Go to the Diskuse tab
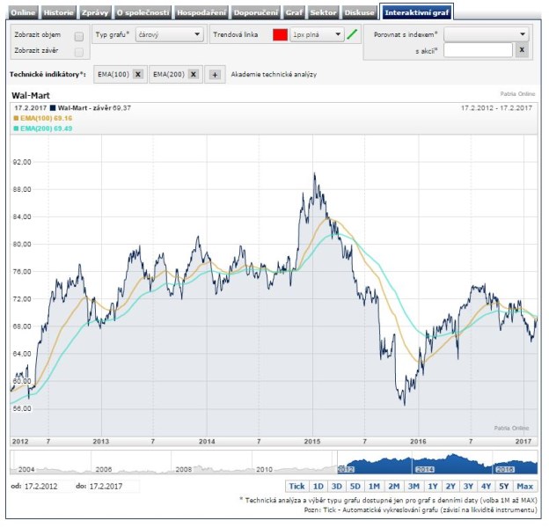This screenshot has width=549, height=528. click(357, 13)
